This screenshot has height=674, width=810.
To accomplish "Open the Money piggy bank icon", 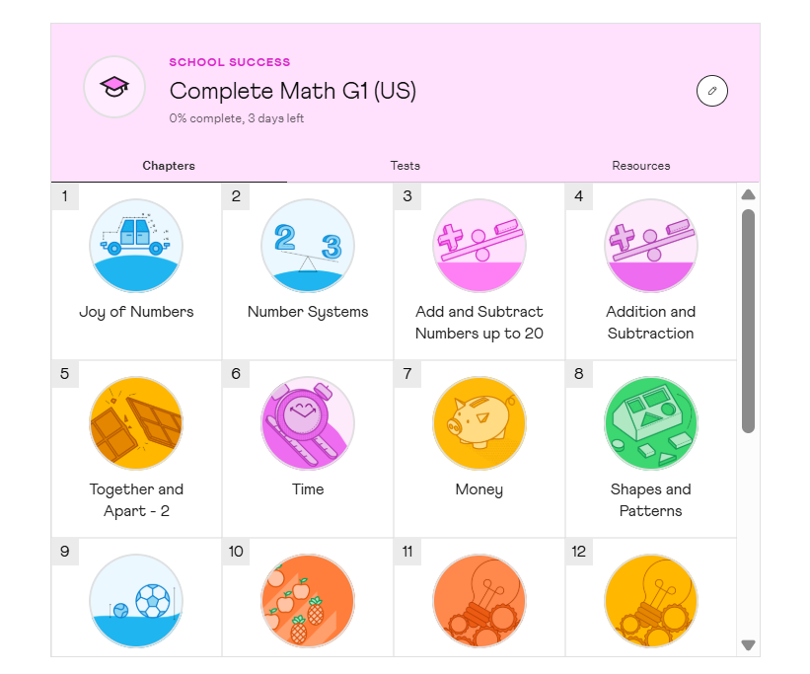I will 479,423.
